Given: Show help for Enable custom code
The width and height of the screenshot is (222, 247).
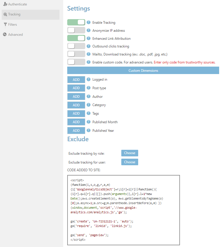Looking at the screenshot, I should point(89,62).
